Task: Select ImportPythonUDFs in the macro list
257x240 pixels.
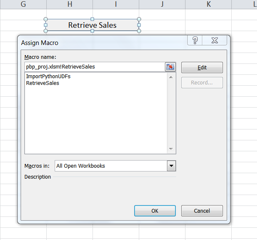Action: click(x=48, y=76)
